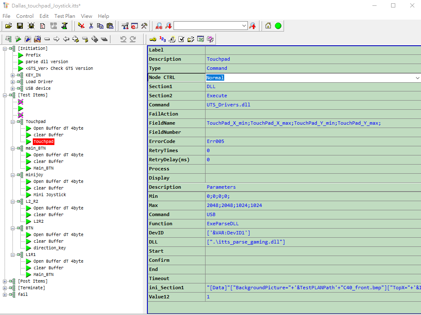
Task: Open the Help menu
Action: pyautogui.click(x=103, y=16)
